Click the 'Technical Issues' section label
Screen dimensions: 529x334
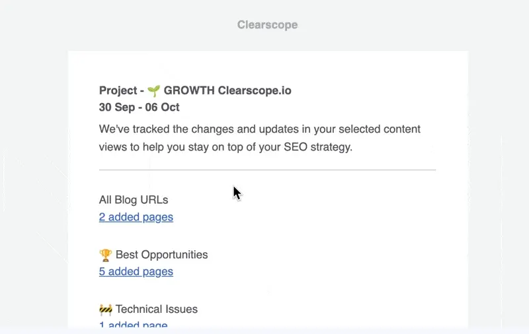(157, 309)
